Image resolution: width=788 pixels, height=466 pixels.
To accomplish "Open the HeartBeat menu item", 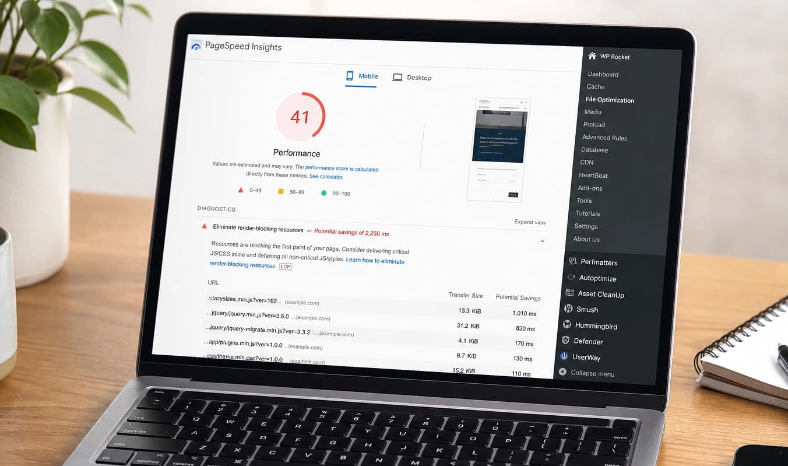I will 593,175.
